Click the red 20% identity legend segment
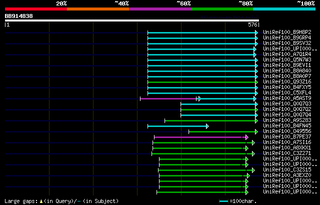The image size is (320, 205). pyautogui.click(x=36, y=9)
